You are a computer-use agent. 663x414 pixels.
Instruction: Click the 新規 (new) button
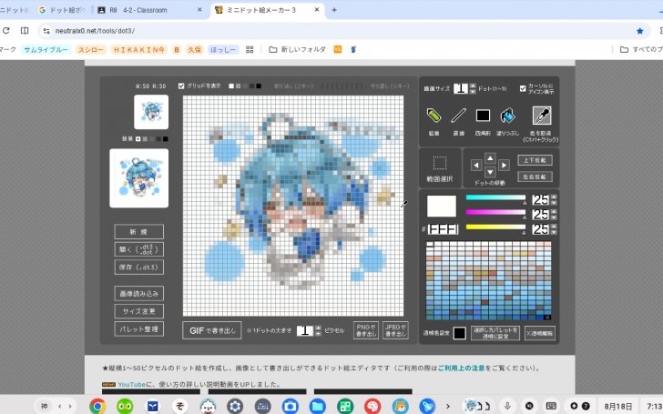138,232
